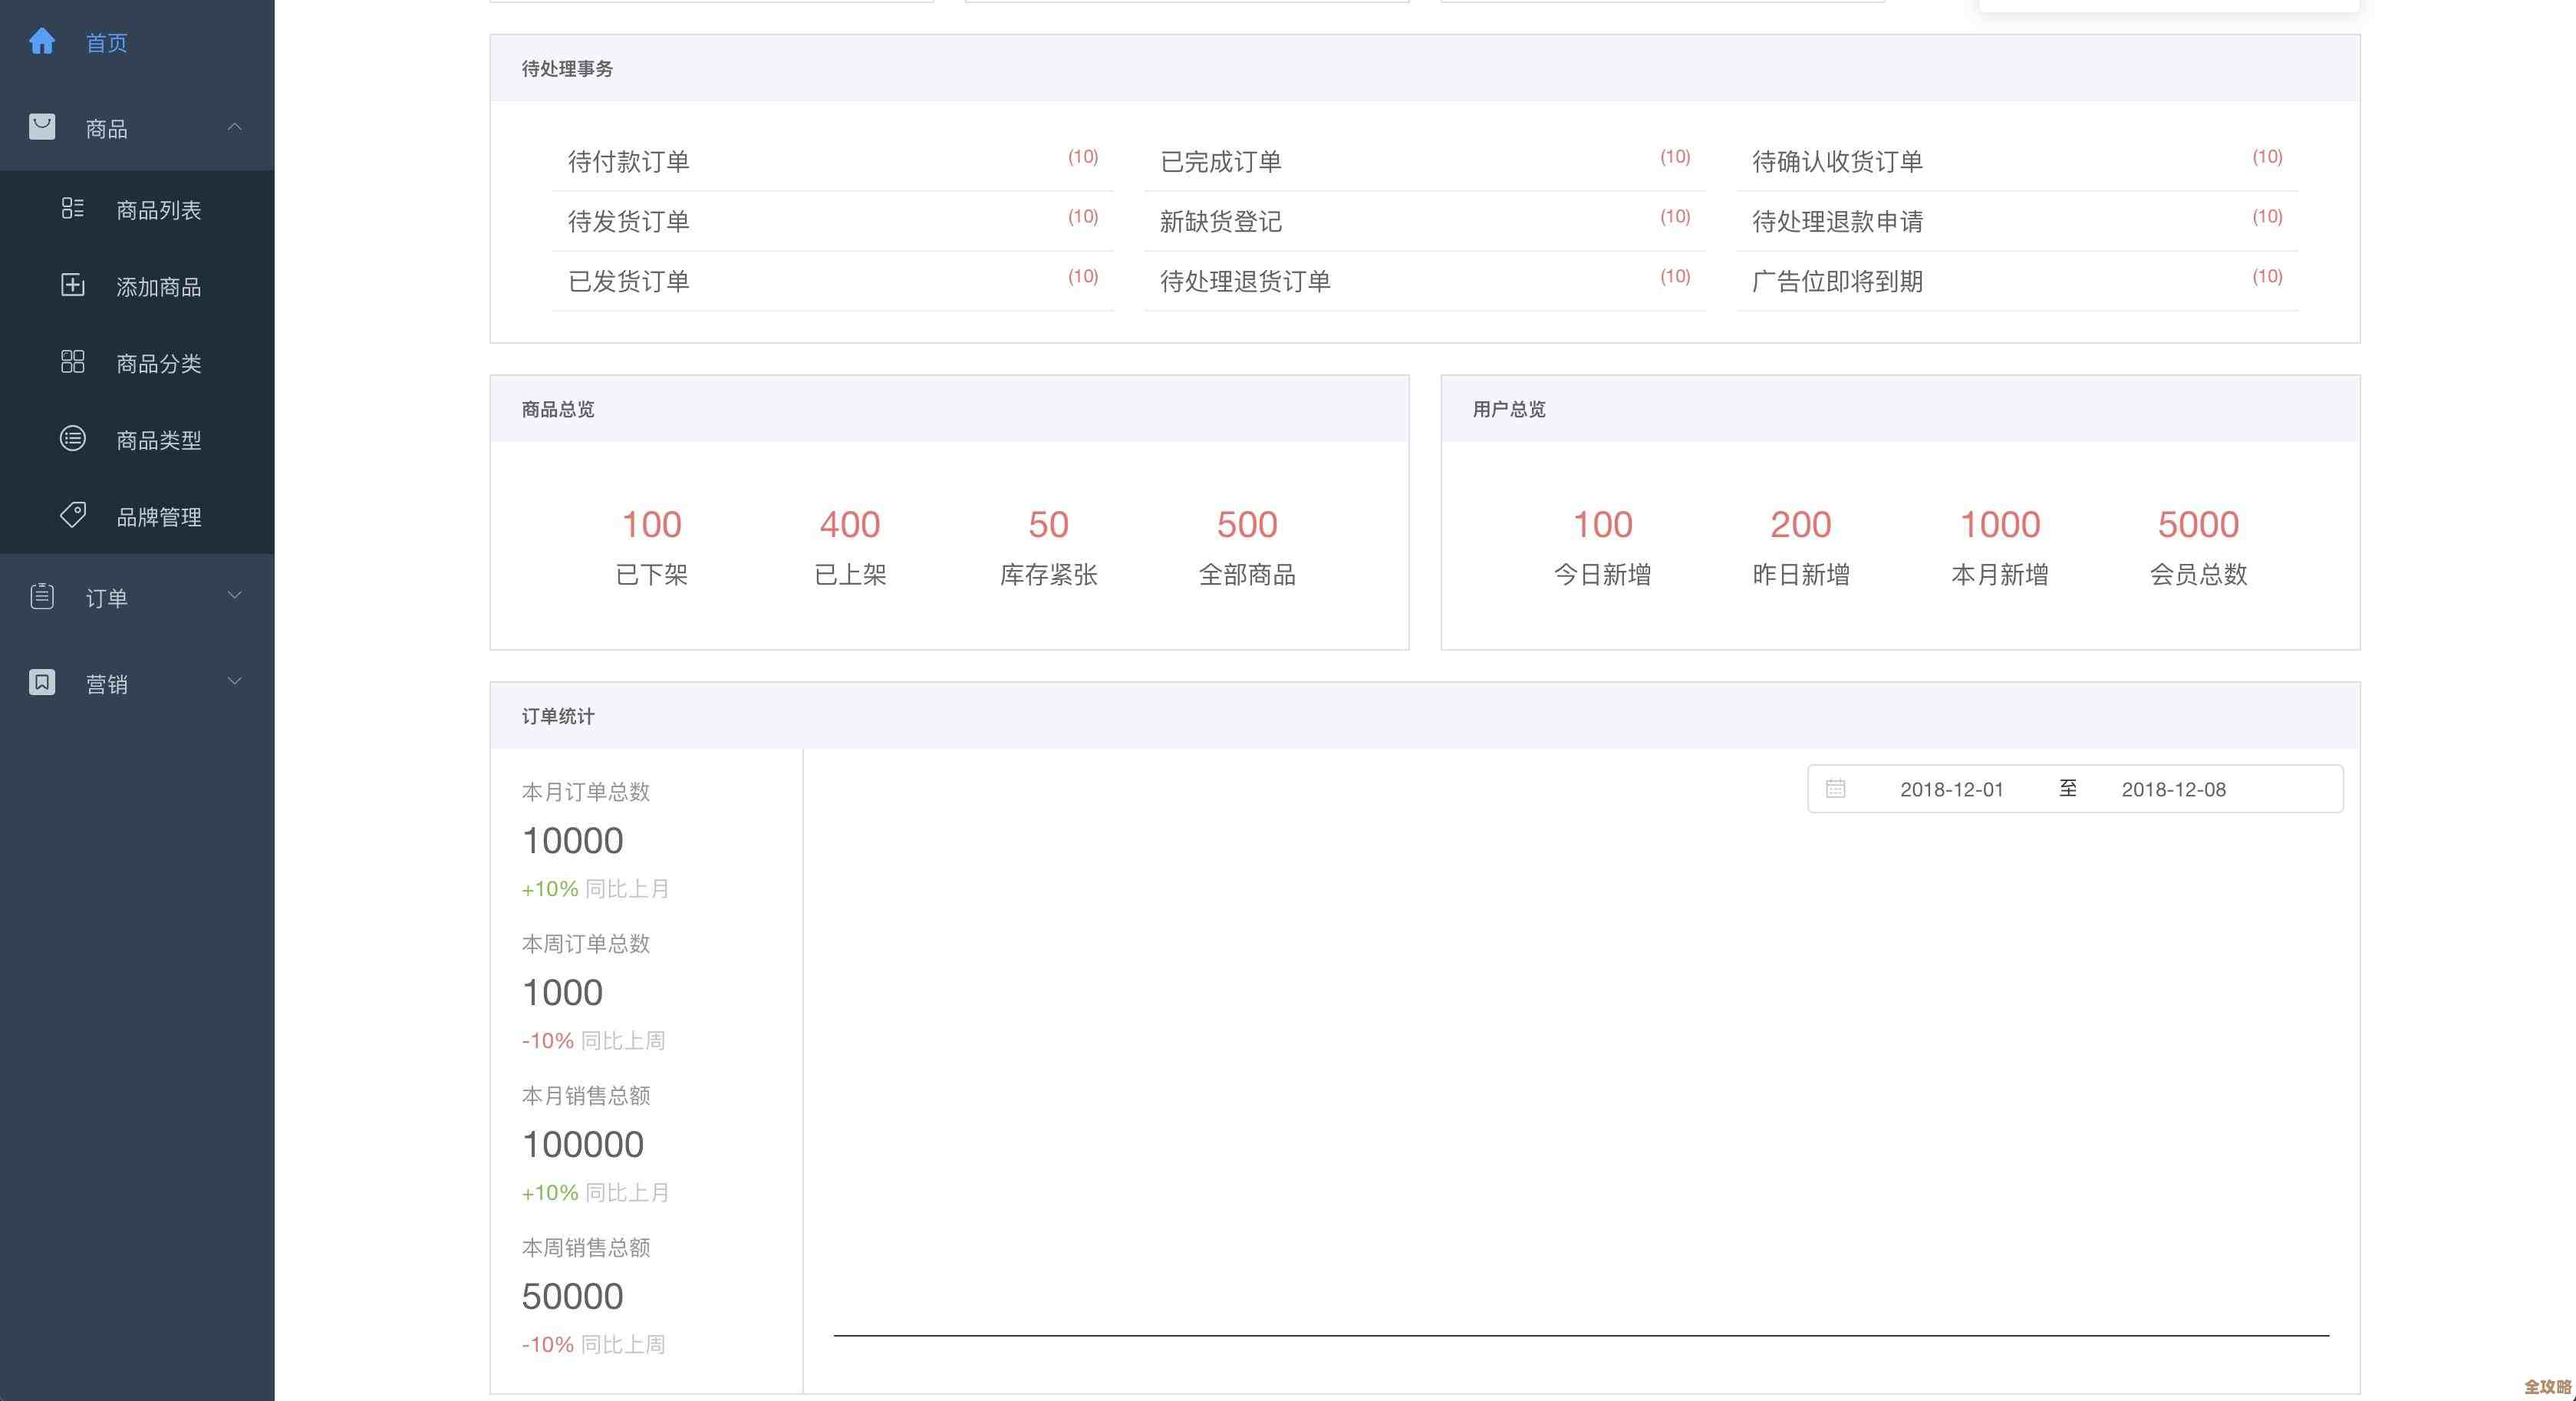This screenshot has width=2576, height=1401.
Task: Click the 商品分类 grid icon
Action: pyautogui.click(x=72, y=362)
